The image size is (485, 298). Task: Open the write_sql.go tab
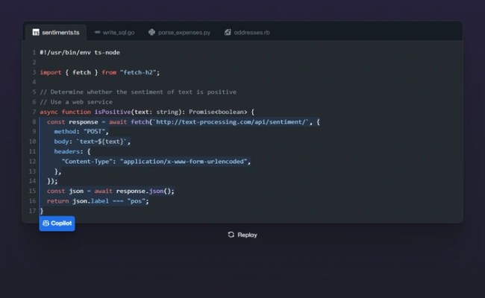click(x=114, y=33)
